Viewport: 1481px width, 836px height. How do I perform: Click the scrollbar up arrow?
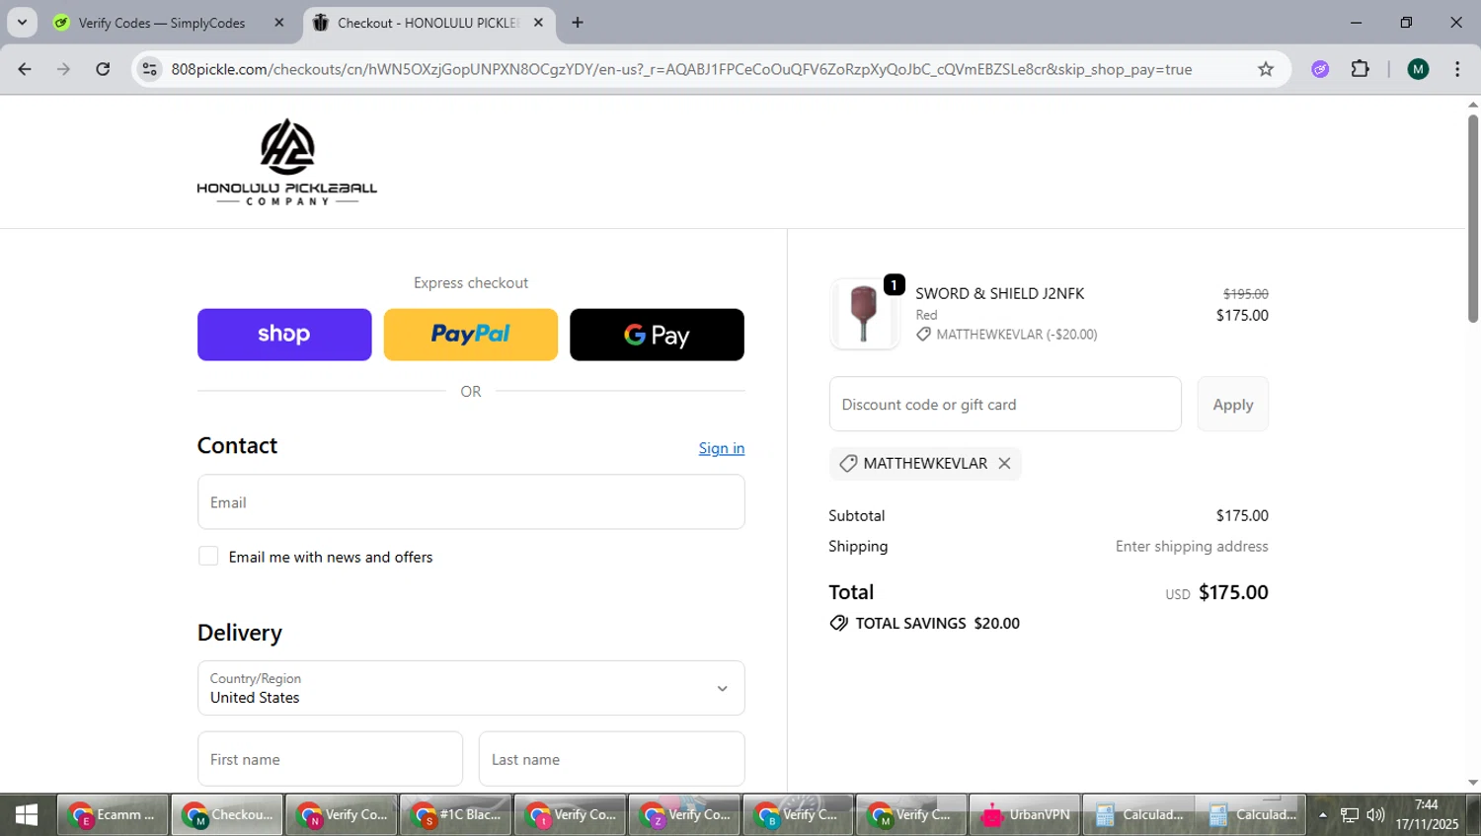(1473, 104)
